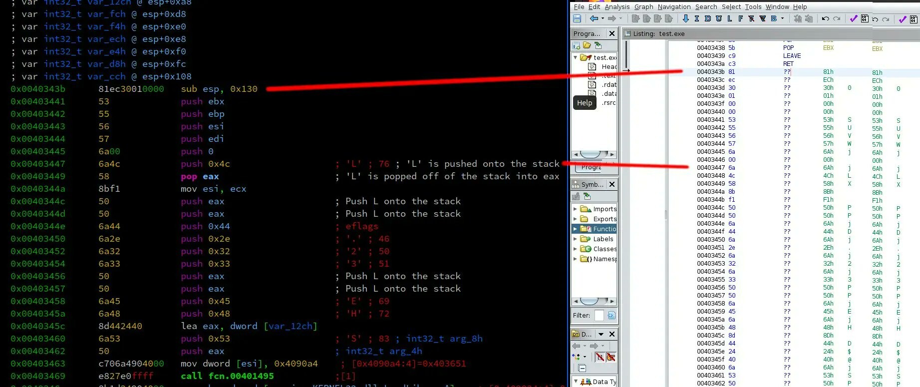920x387 pixels.
Task: Click the open folder icon in Program Trees
Action: [x=587, y=45]
